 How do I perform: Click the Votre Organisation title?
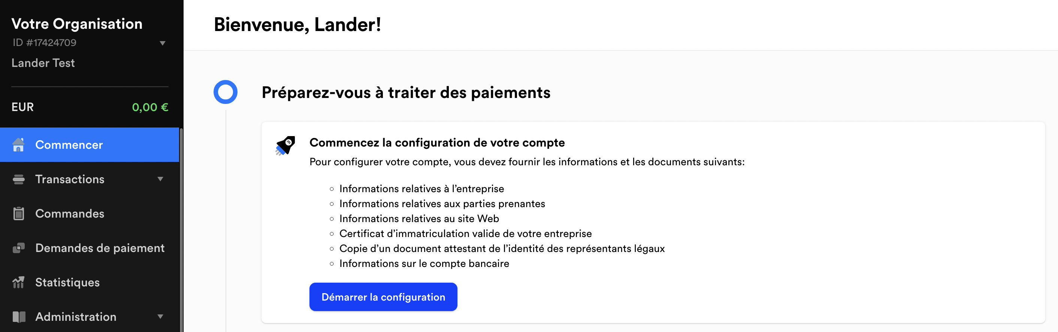[77, 24]
